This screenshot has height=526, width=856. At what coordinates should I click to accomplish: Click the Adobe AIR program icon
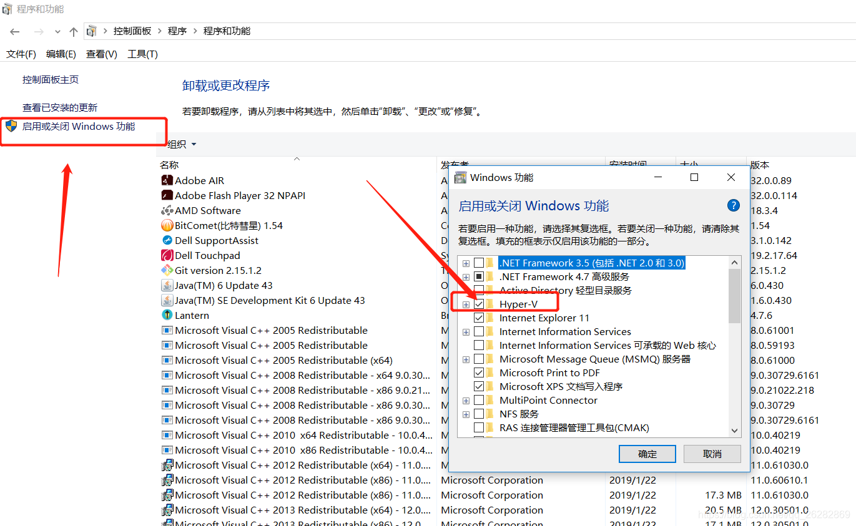coord(167,180)
